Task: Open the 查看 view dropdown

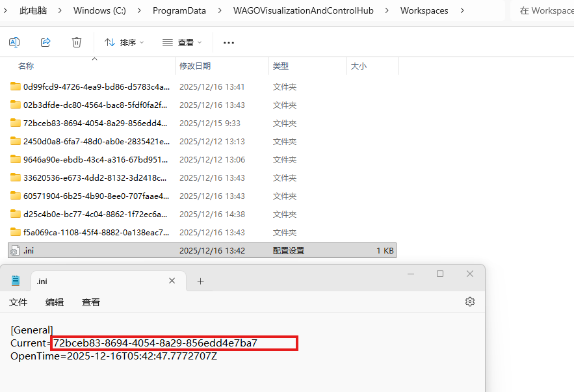Action: pos(182,42)
